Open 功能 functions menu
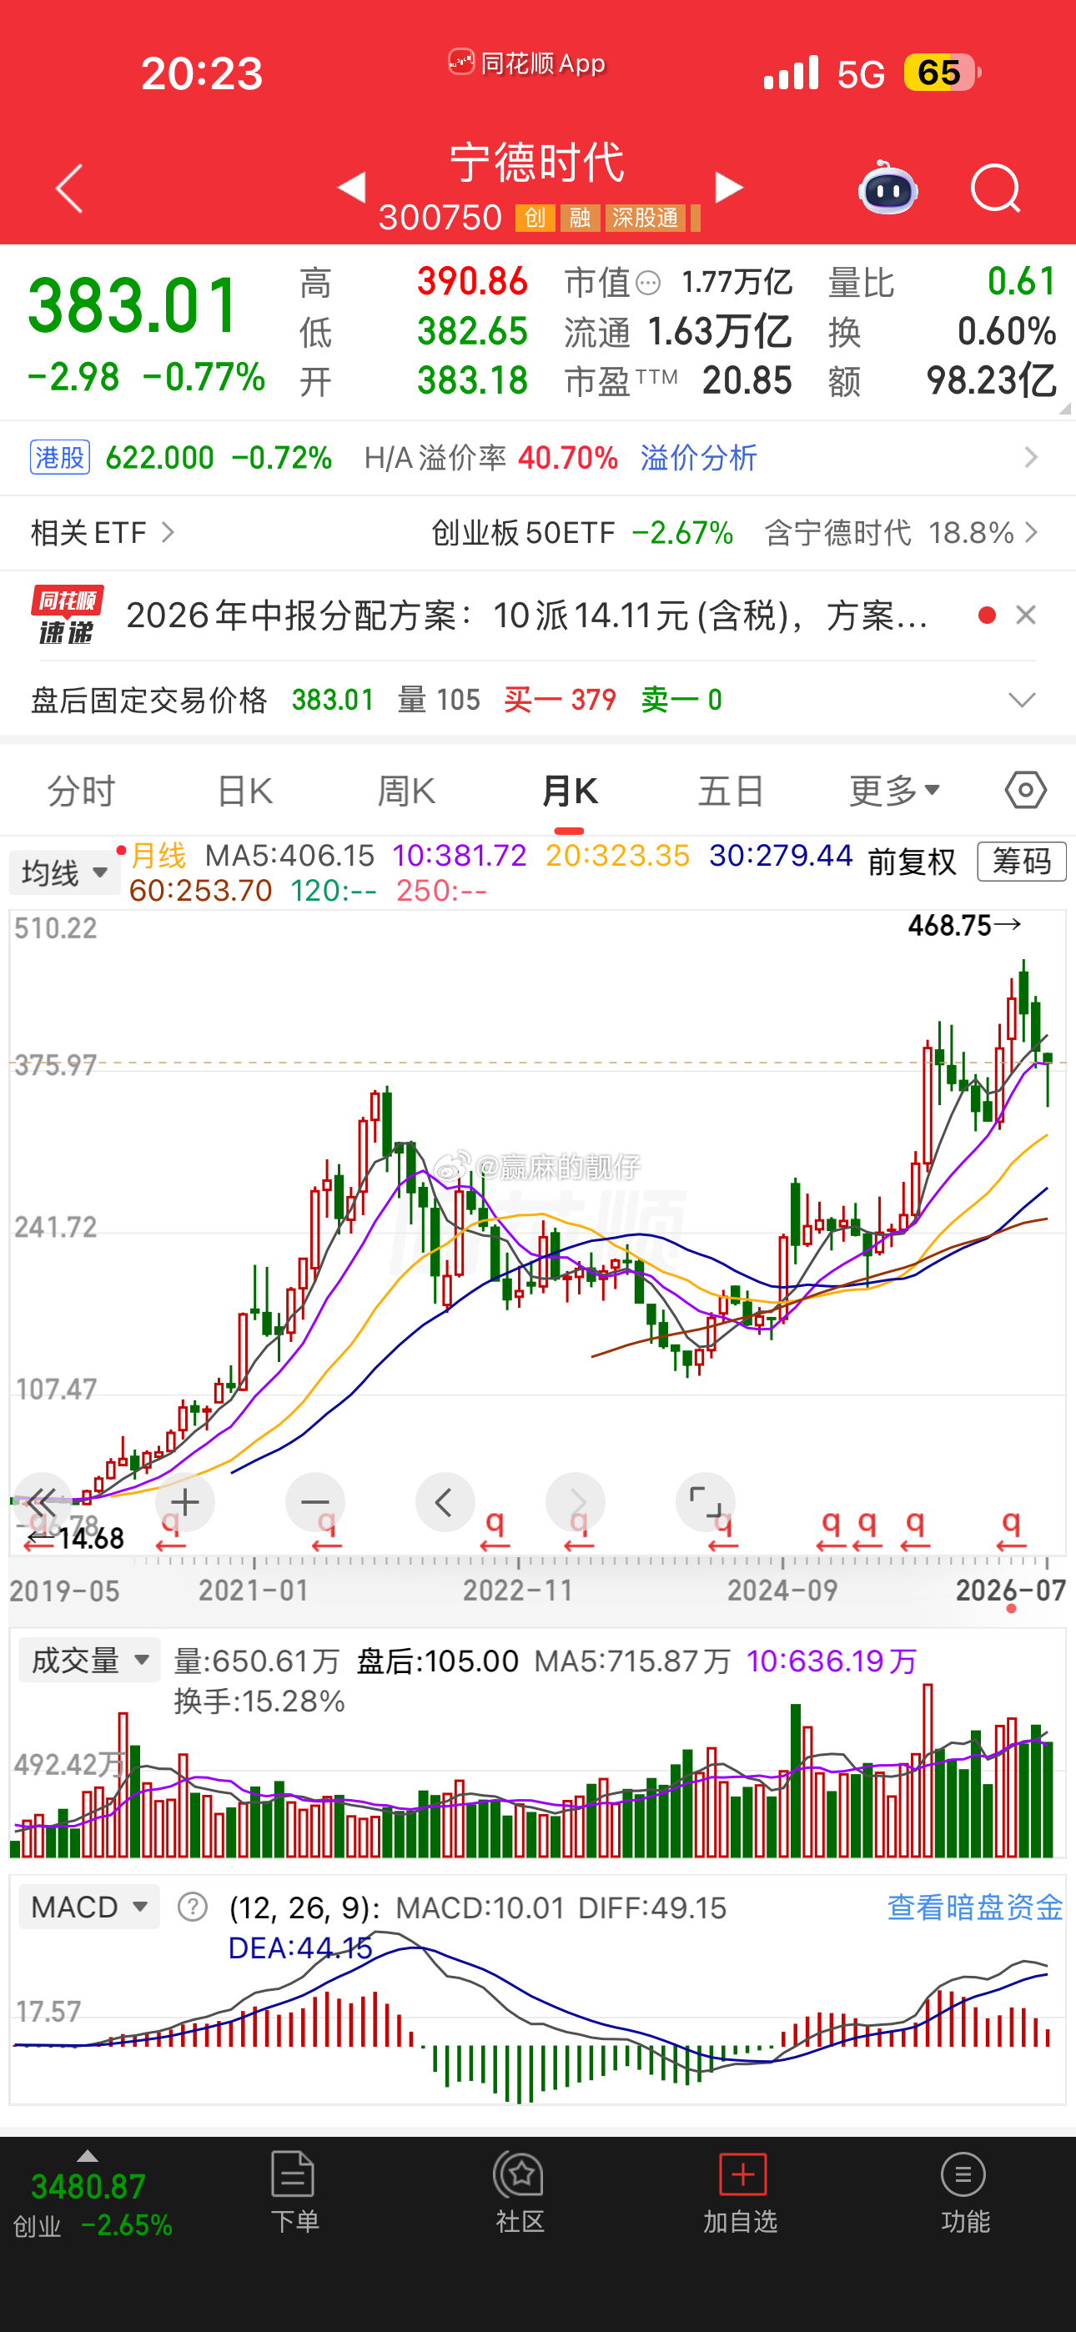This screenshot has height=2332, width=1076. (x=963, y=2192)
